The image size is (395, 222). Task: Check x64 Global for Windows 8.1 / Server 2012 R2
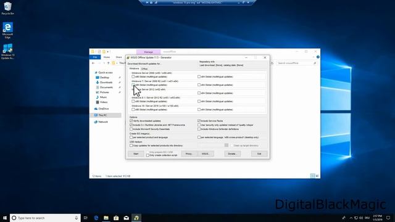199,101
